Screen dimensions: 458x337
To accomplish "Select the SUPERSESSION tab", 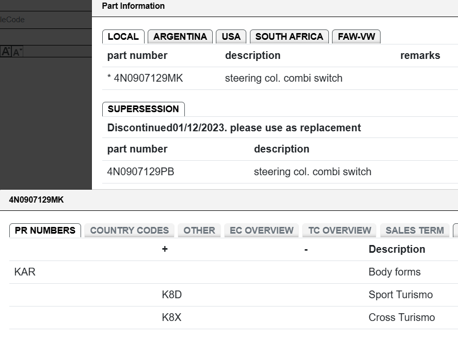I will click(x=144, y=109).
